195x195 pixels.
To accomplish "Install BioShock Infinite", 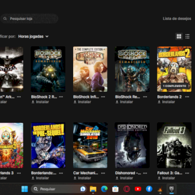I will point(82,102).
